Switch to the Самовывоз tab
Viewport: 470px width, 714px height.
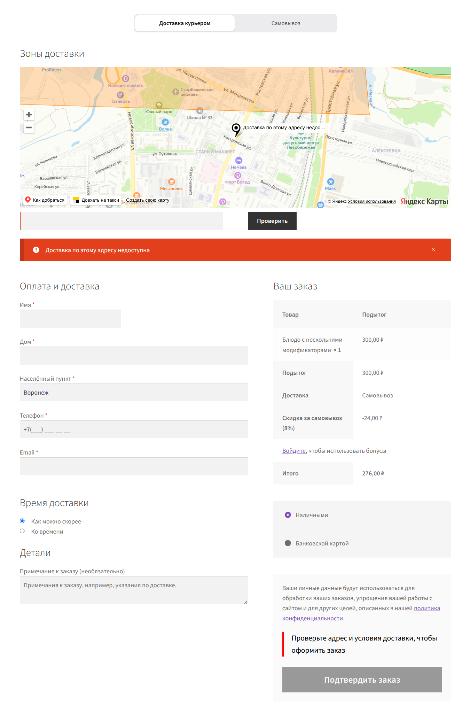coord(286,23)
